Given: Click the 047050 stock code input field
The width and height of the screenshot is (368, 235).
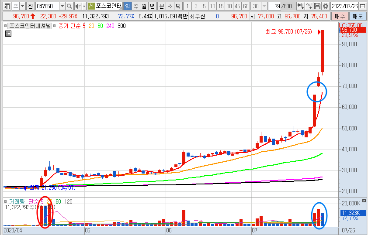Looking at the screenshot, I should click(x=47, y=6).
